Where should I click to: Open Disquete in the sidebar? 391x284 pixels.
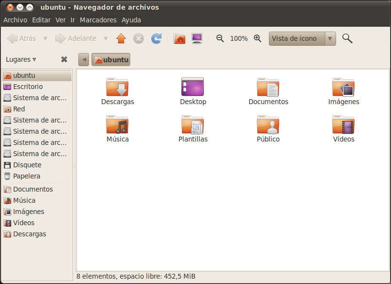tap(37, 165)
